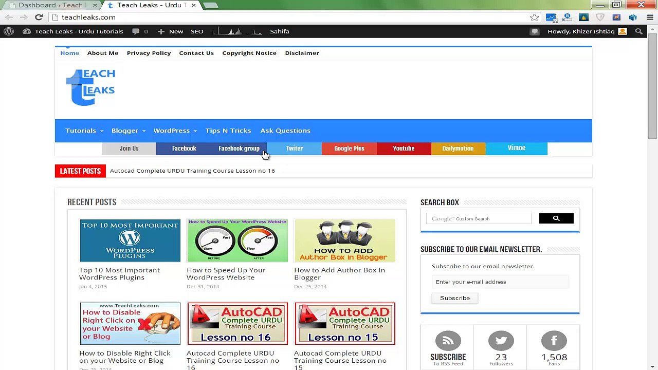The height and width of the screenshot is (370, 658).
Task: Open the Contact Us page
Action: 196,53
